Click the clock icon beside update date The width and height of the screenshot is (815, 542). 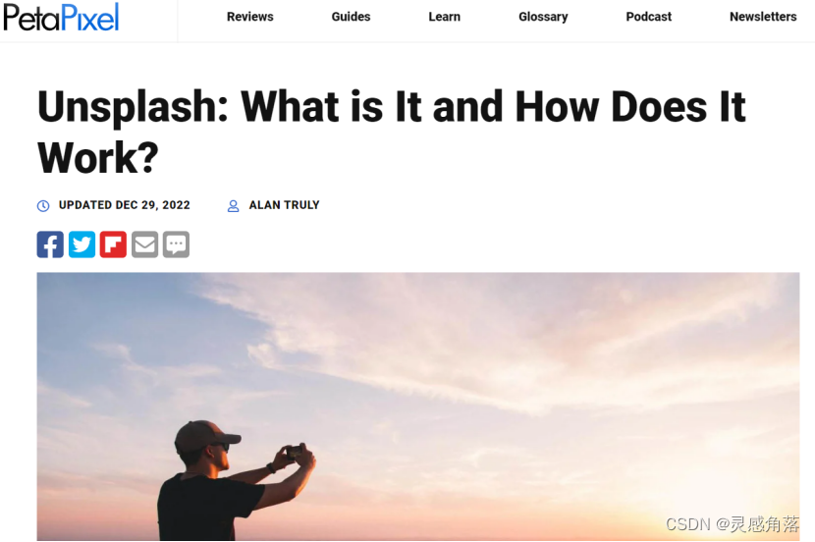[43, 206]
